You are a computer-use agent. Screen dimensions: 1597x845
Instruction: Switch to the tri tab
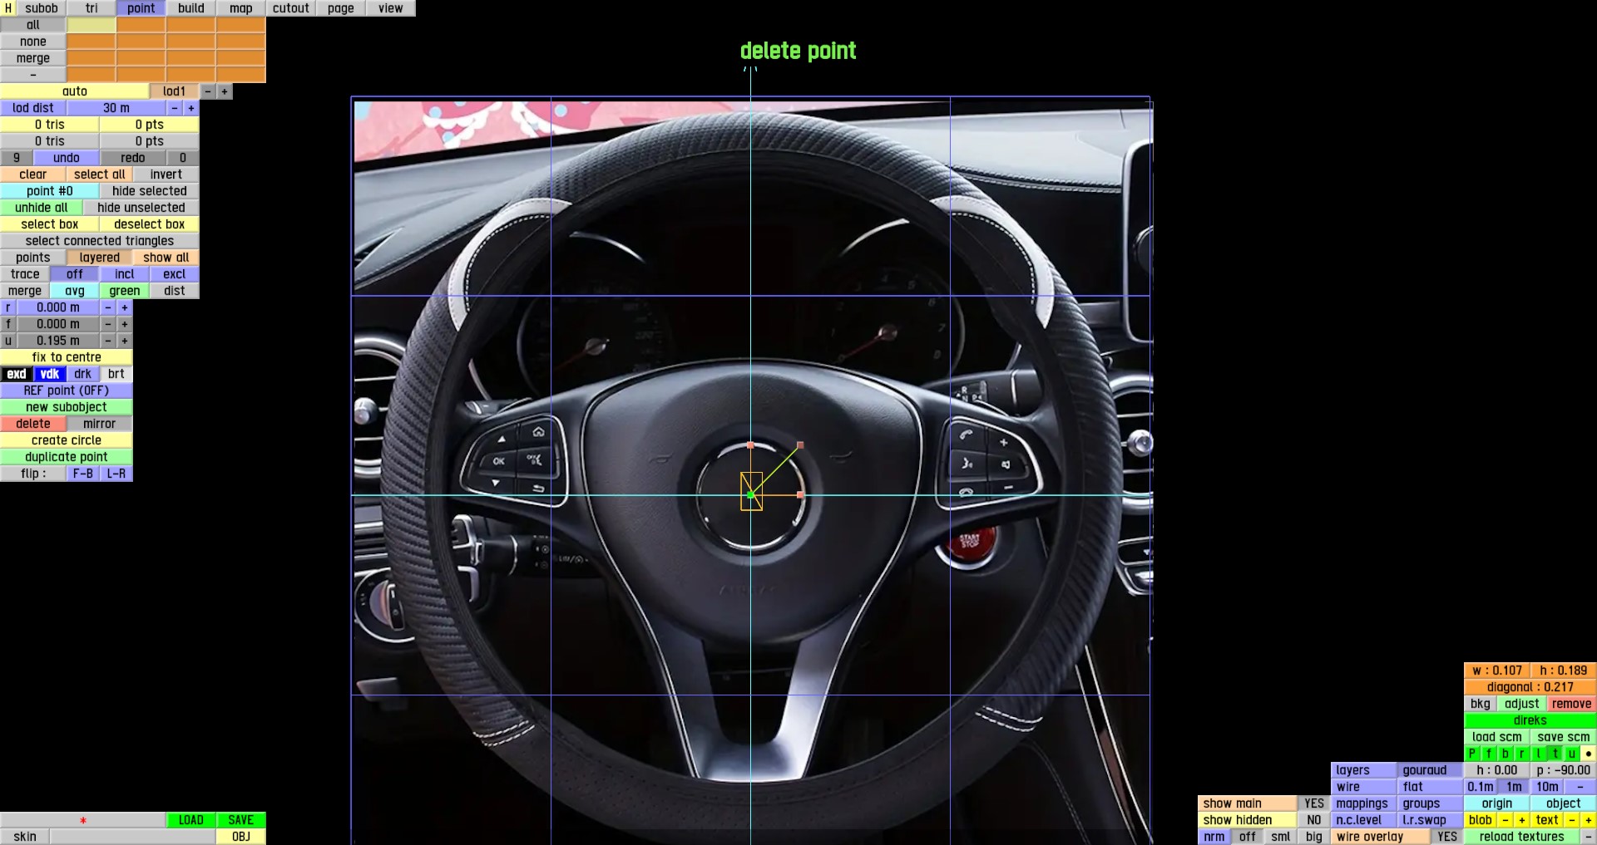pyautogui.click(x=91, y=8)
